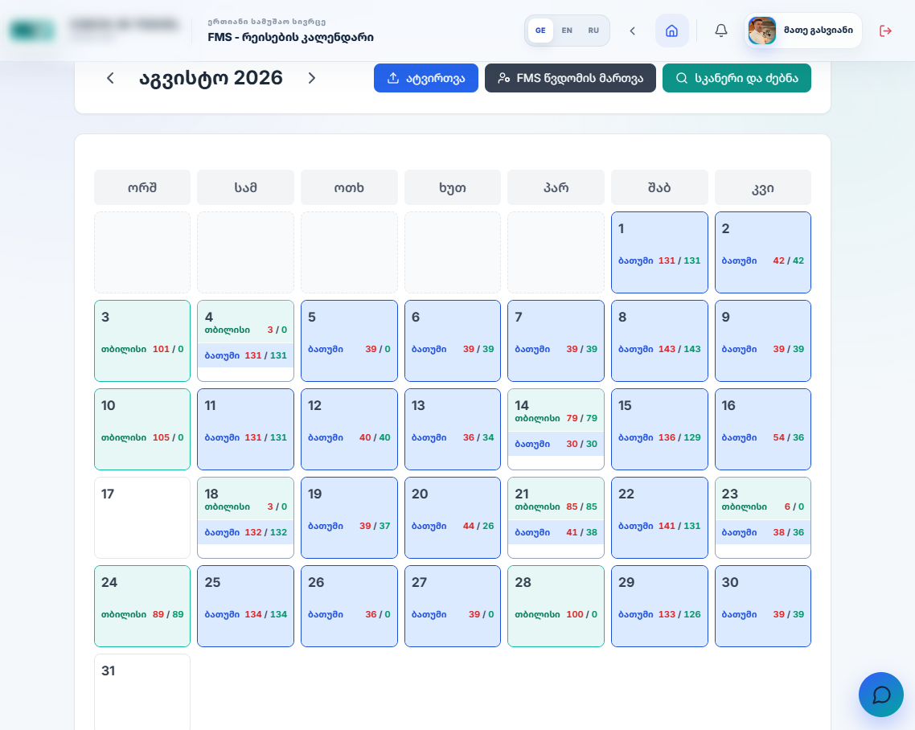
Task: Open August 26 day cell
Action: [349, 606]
